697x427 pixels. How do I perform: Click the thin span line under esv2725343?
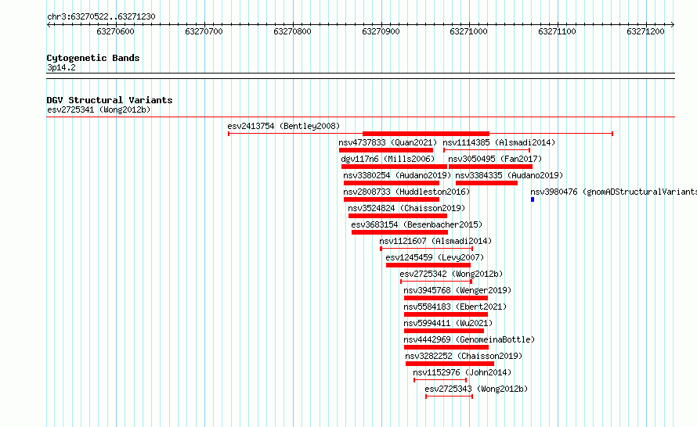pyautogui.click(x=449, y=396)
